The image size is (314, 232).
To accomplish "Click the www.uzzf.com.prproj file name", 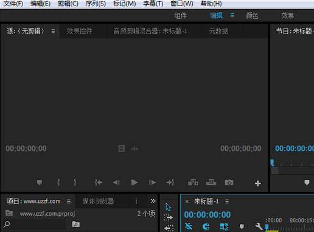I will (x=47, y=214).
